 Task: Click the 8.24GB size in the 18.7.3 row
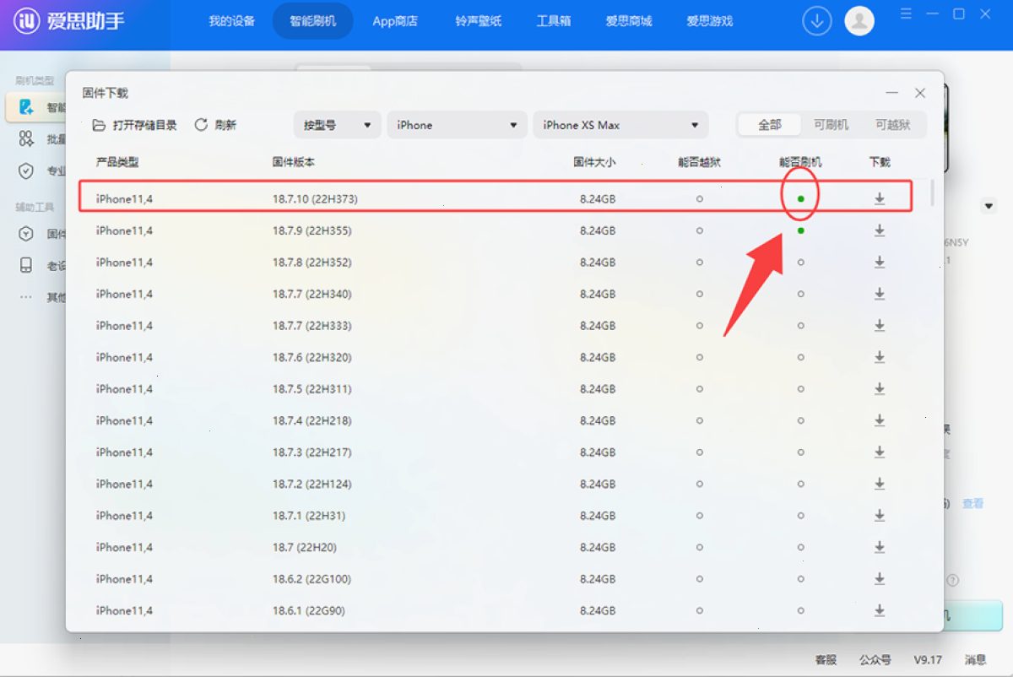pyautogui.click(x=598, y=452)
